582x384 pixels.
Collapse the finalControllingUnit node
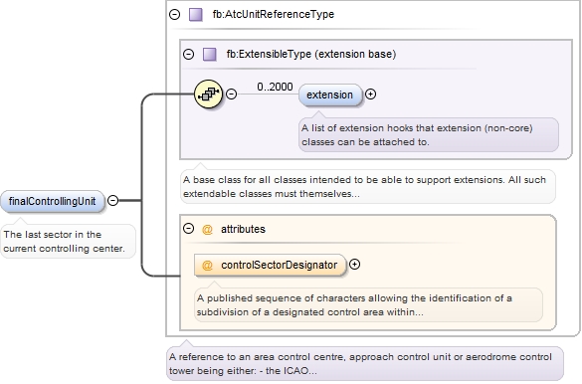(x=112, y=201)
